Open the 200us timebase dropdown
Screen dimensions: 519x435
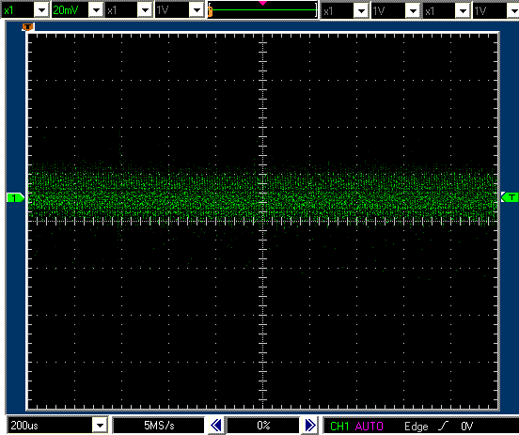100,425
